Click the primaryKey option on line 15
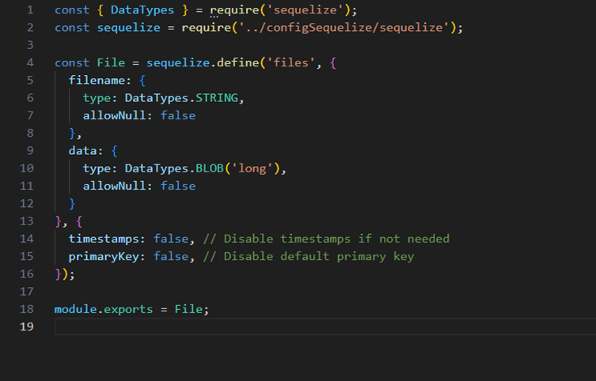The width and height of the screenshot is (596, 381). click(x=104, y=257)
